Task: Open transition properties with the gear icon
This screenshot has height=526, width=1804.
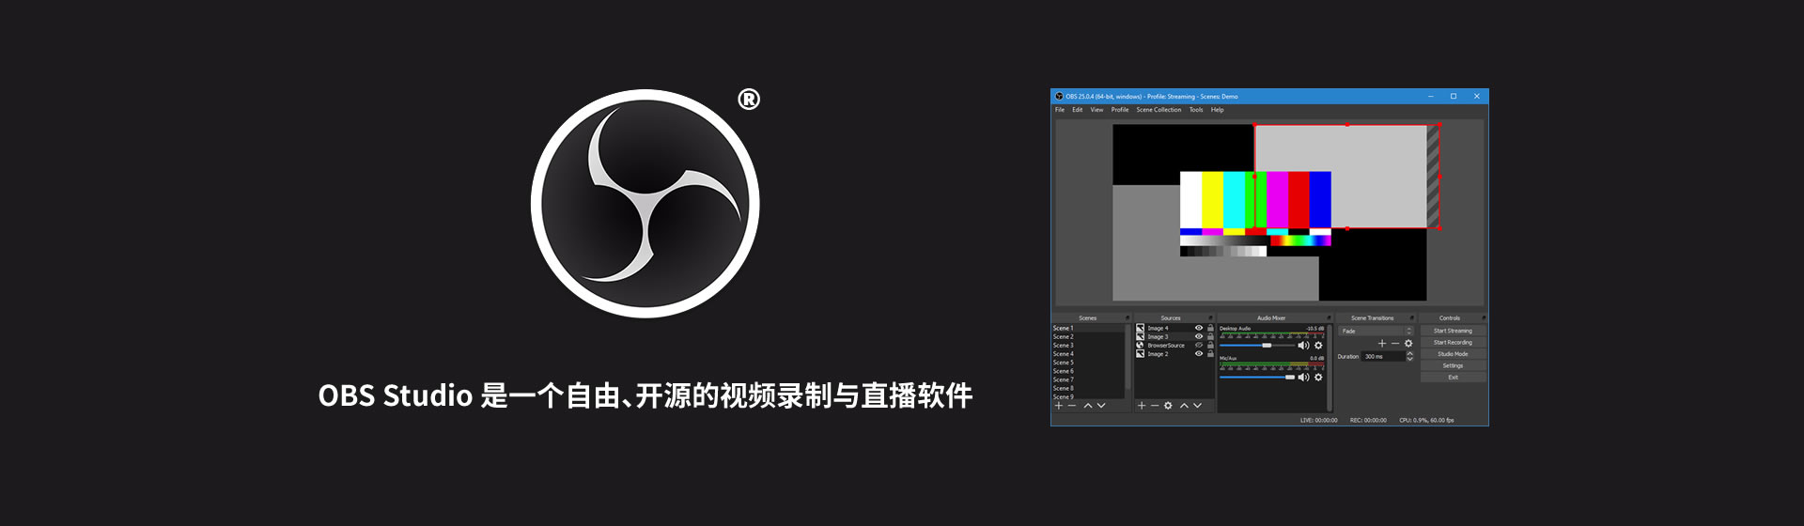Action: click(x=1408, y=344)
